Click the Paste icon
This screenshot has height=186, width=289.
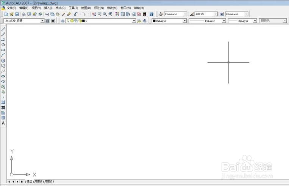(x=58, y=14)
